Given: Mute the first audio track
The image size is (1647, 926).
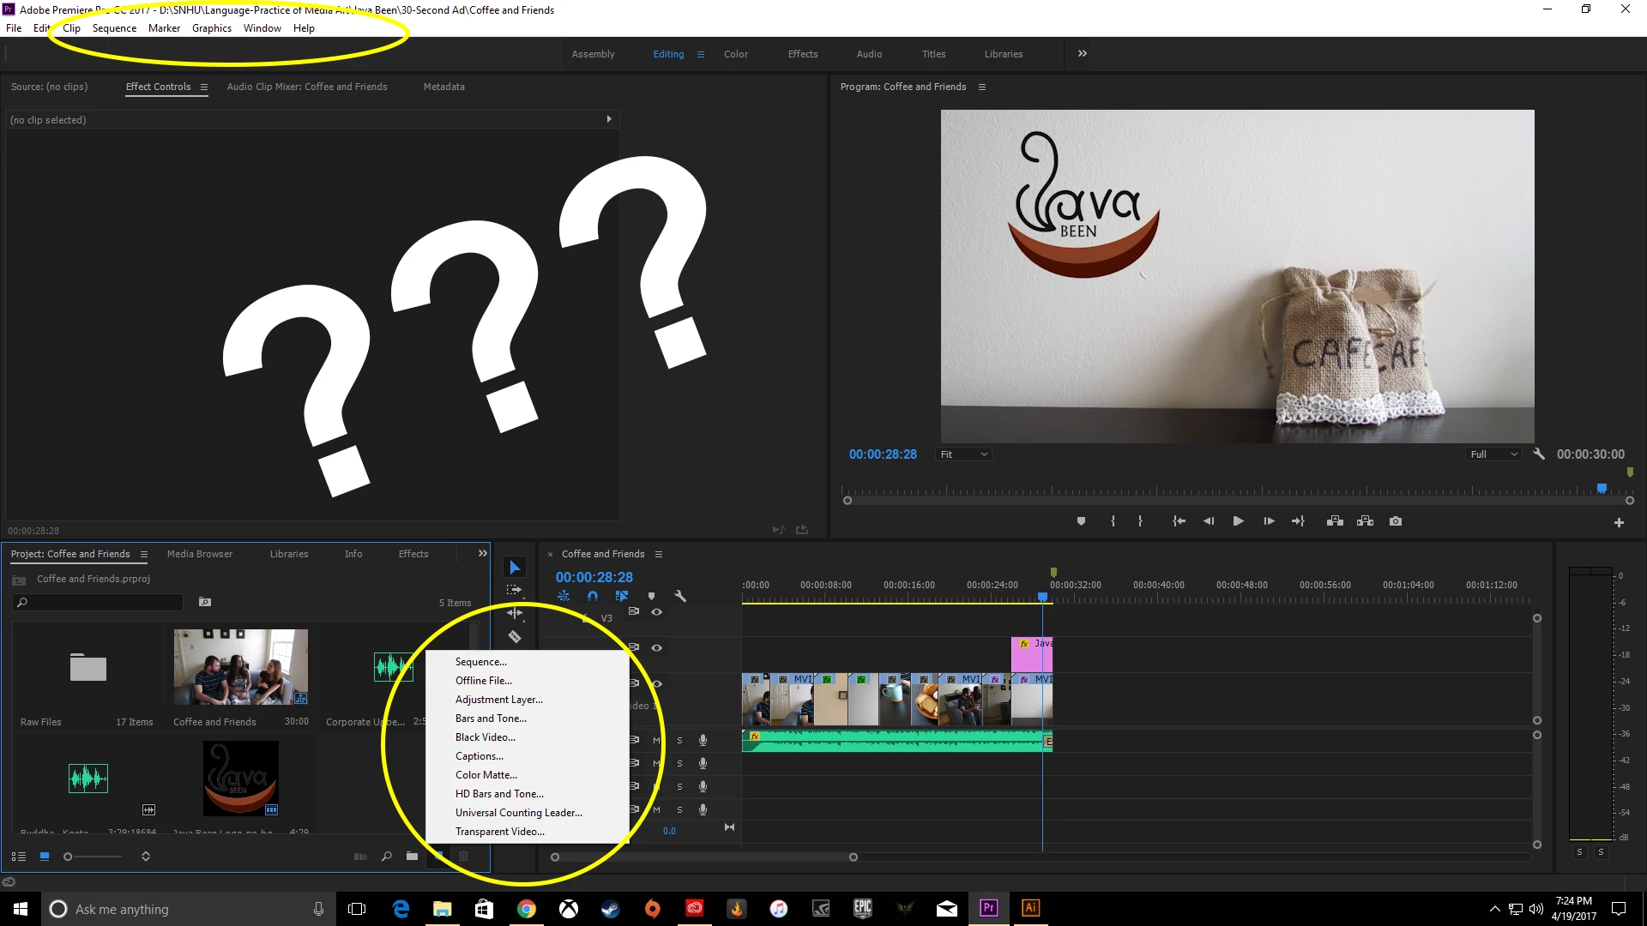Looking at the screenshot, I should coord(657,740).
